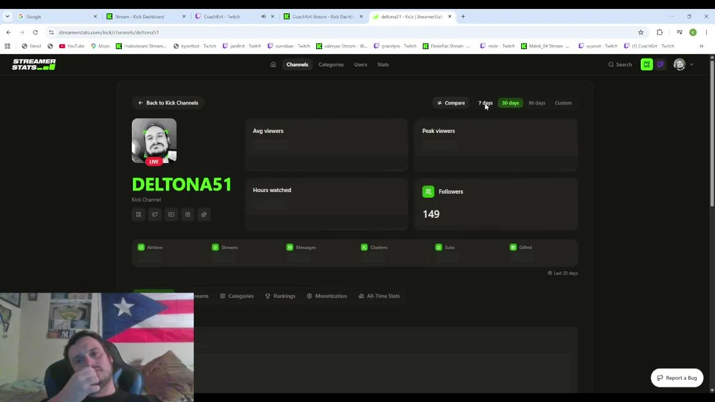Click Back to Kick Channels
The height and width of the screenshot is (402, 715).
168,103
